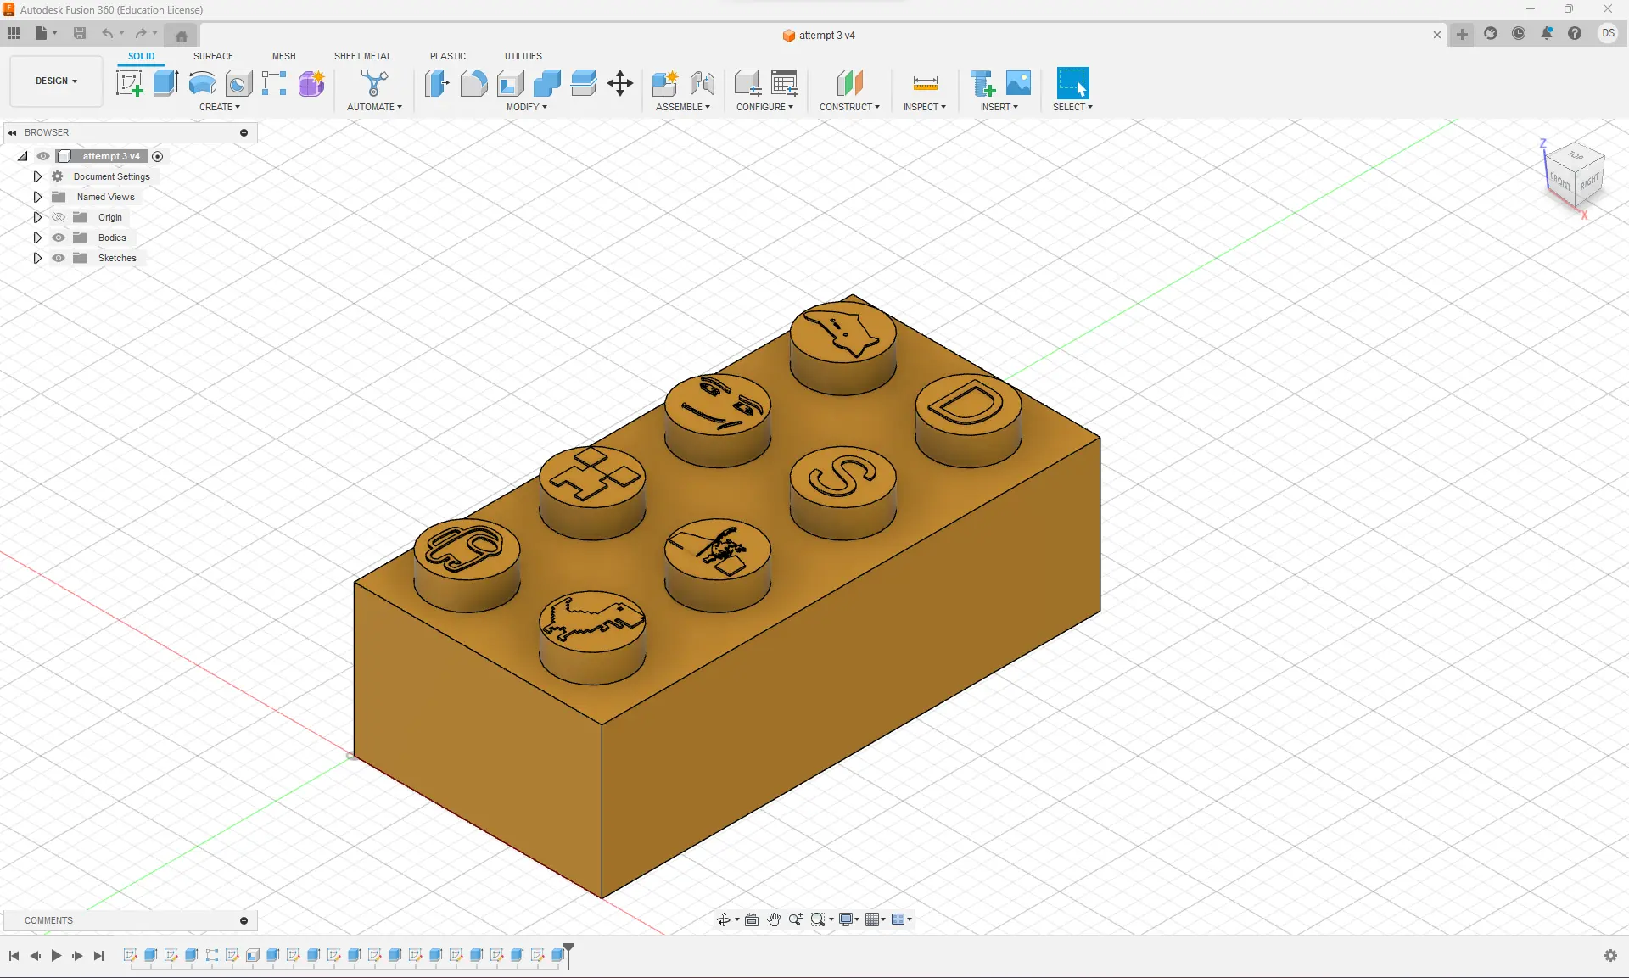
Task: Select the Create Sketch tool
Action: tap(129, 83)
